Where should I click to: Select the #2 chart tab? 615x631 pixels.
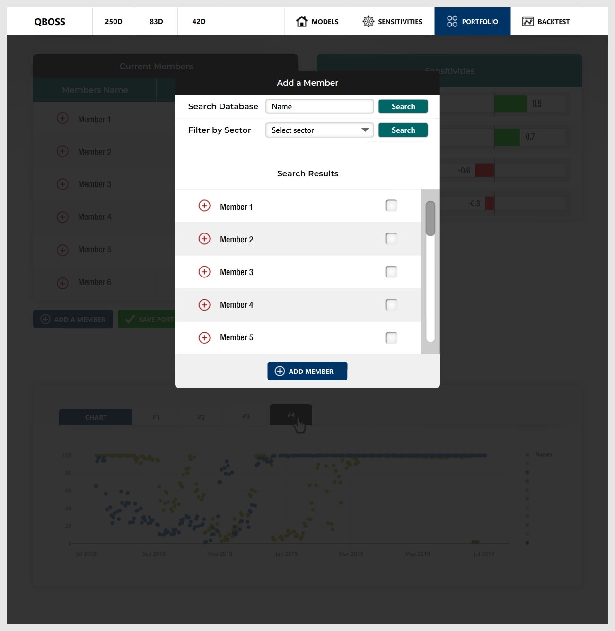(201, 417)
